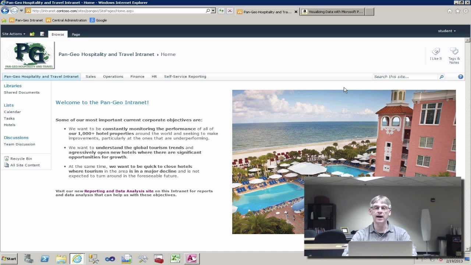Open the Lists heading link
The image size is (471, 265).
tap(9, 105)
